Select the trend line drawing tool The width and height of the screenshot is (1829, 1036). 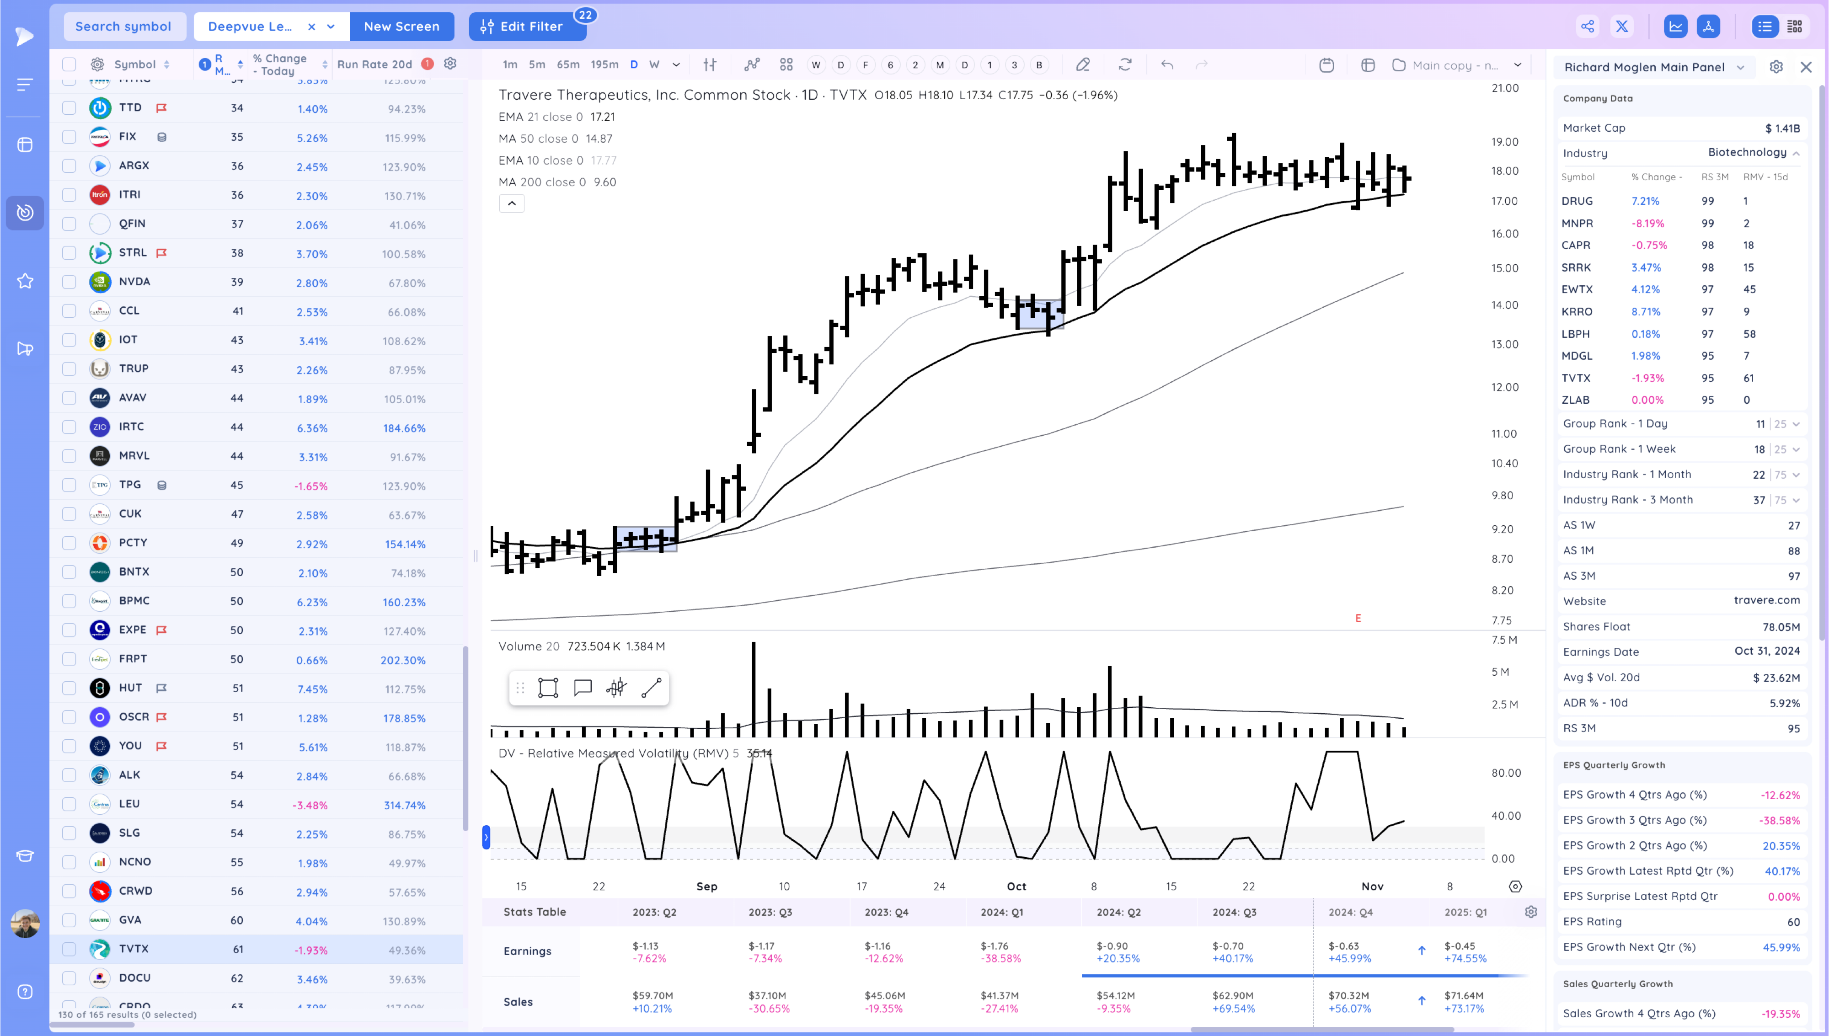[x=651, y=687]
